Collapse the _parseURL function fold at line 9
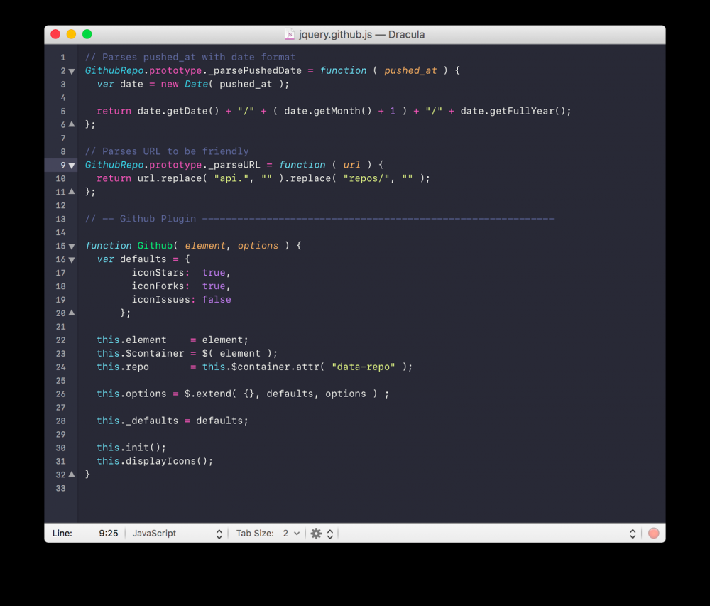The width and height of the screenshot is (710, 606). pyautogui.click(x=72, y=166)
